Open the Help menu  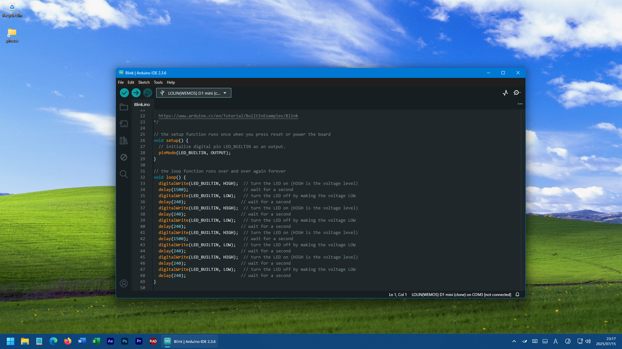[x=171, y=82]
